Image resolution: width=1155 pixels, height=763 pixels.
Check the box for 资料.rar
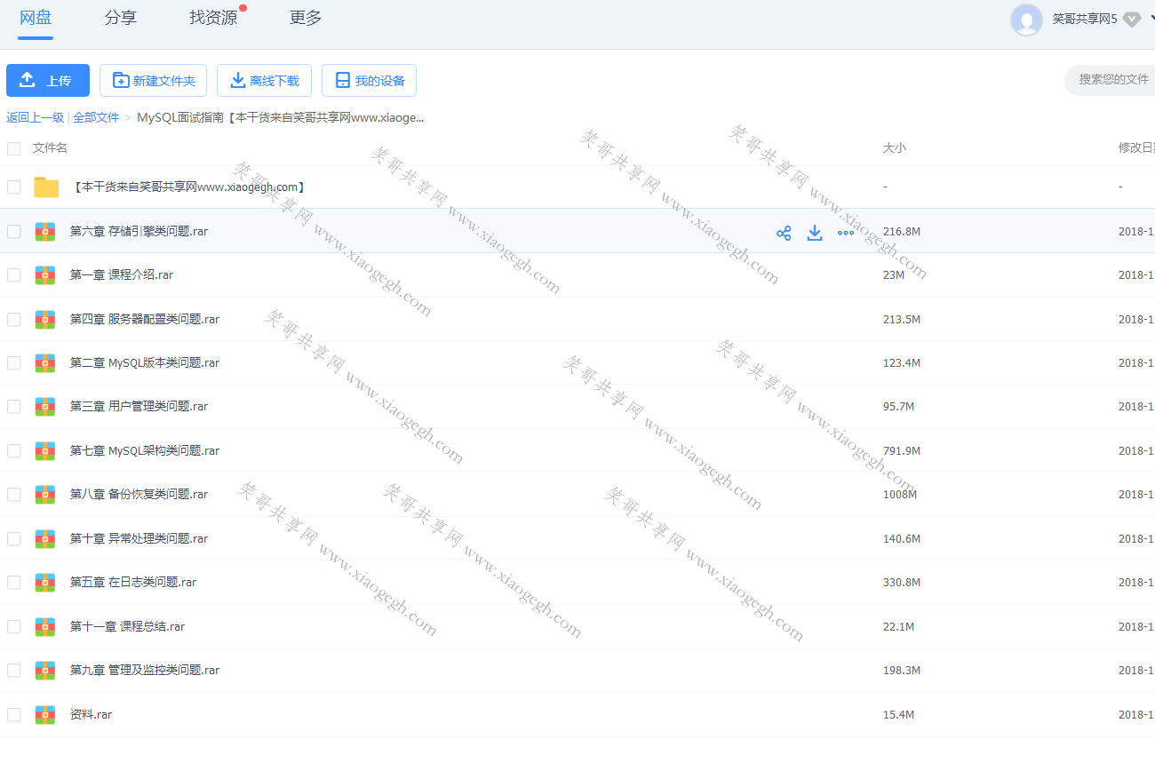click(13, 714)
